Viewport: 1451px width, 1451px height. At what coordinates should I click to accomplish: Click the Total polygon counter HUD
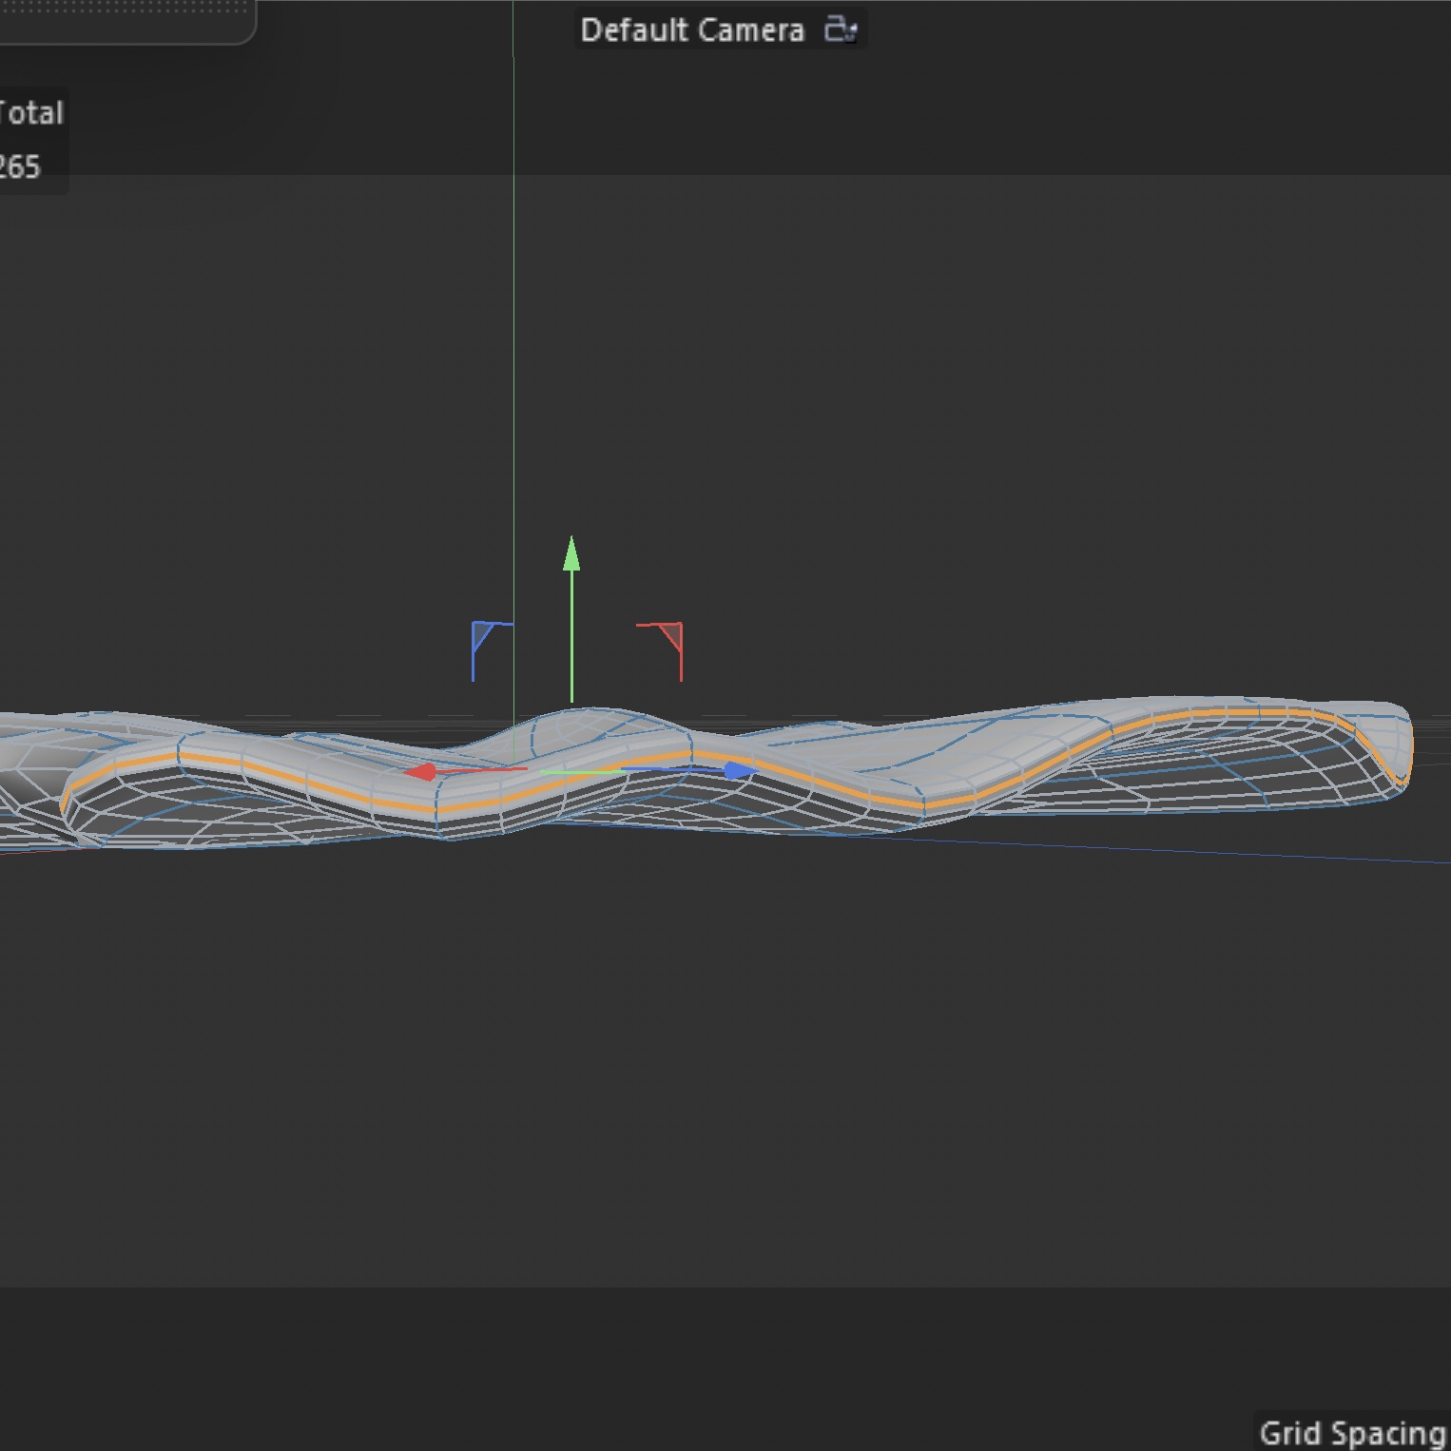click(31, 112)
